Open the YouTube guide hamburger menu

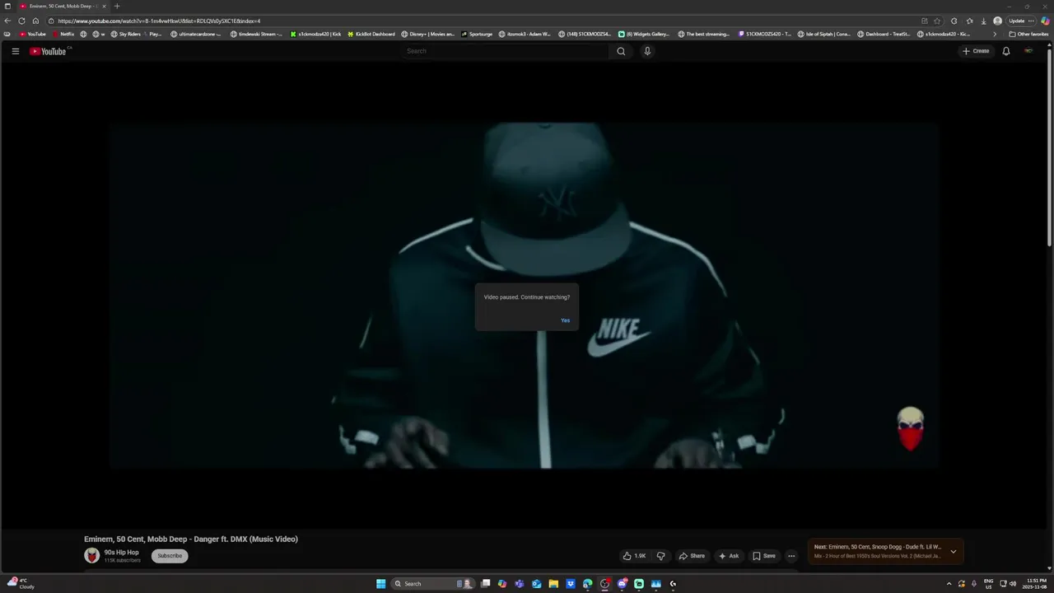[15, 51]
